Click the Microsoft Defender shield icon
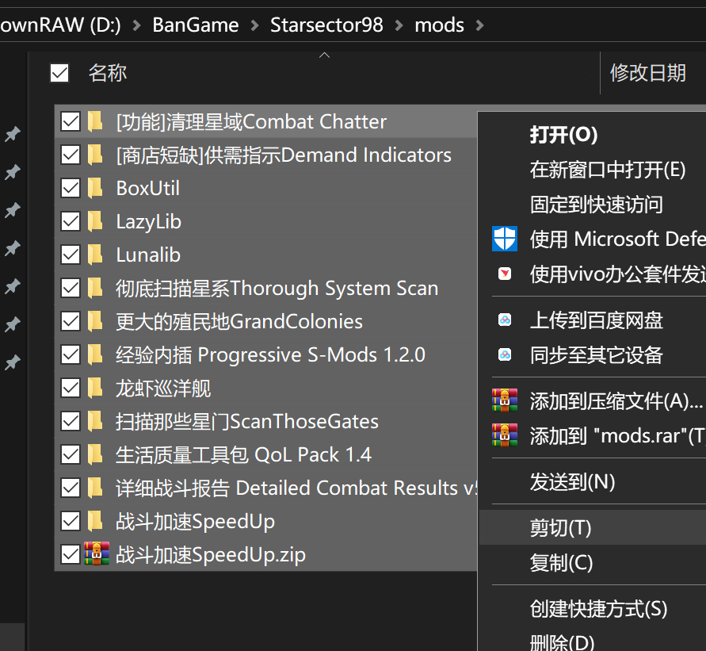The height and width of the screenshot is (651, 706). pos(505,239)
